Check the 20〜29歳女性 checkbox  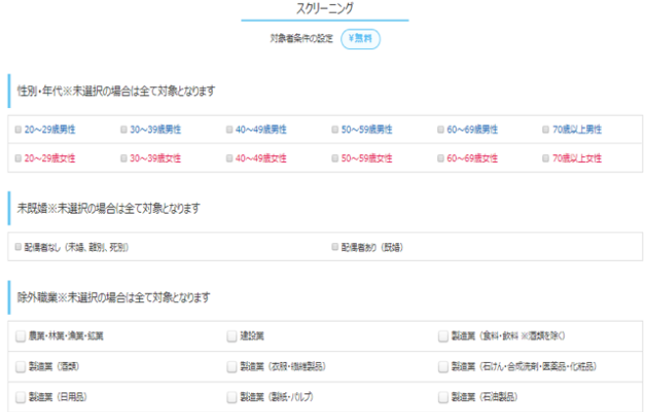[18, 158]
